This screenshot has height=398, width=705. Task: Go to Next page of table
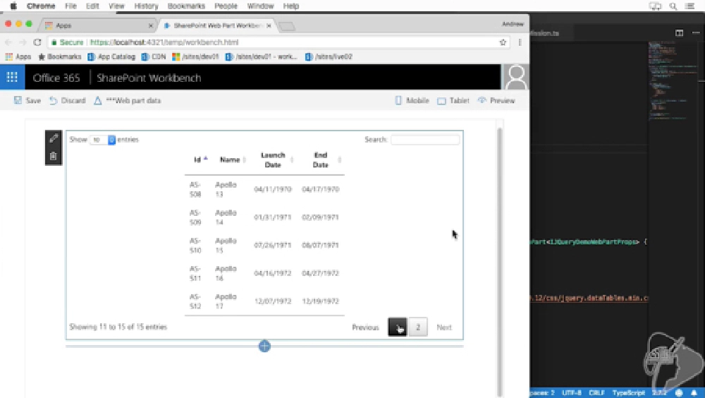pyautogui.click(x=444, y=327)
